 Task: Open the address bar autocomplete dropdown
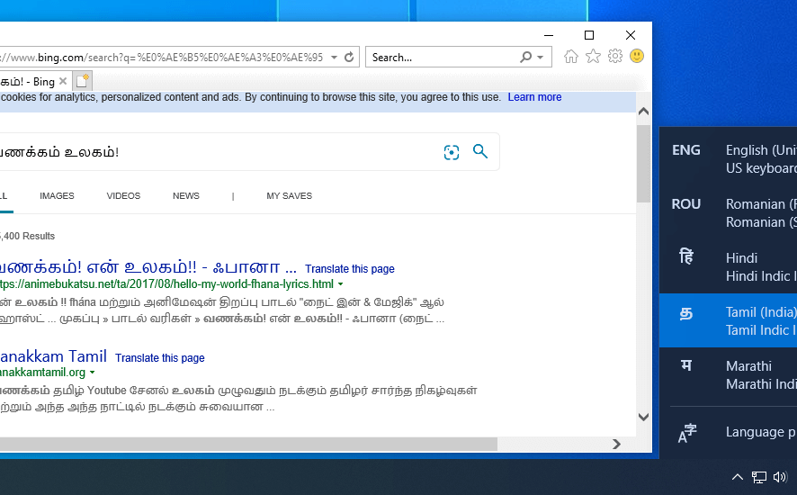pos(334,57)
